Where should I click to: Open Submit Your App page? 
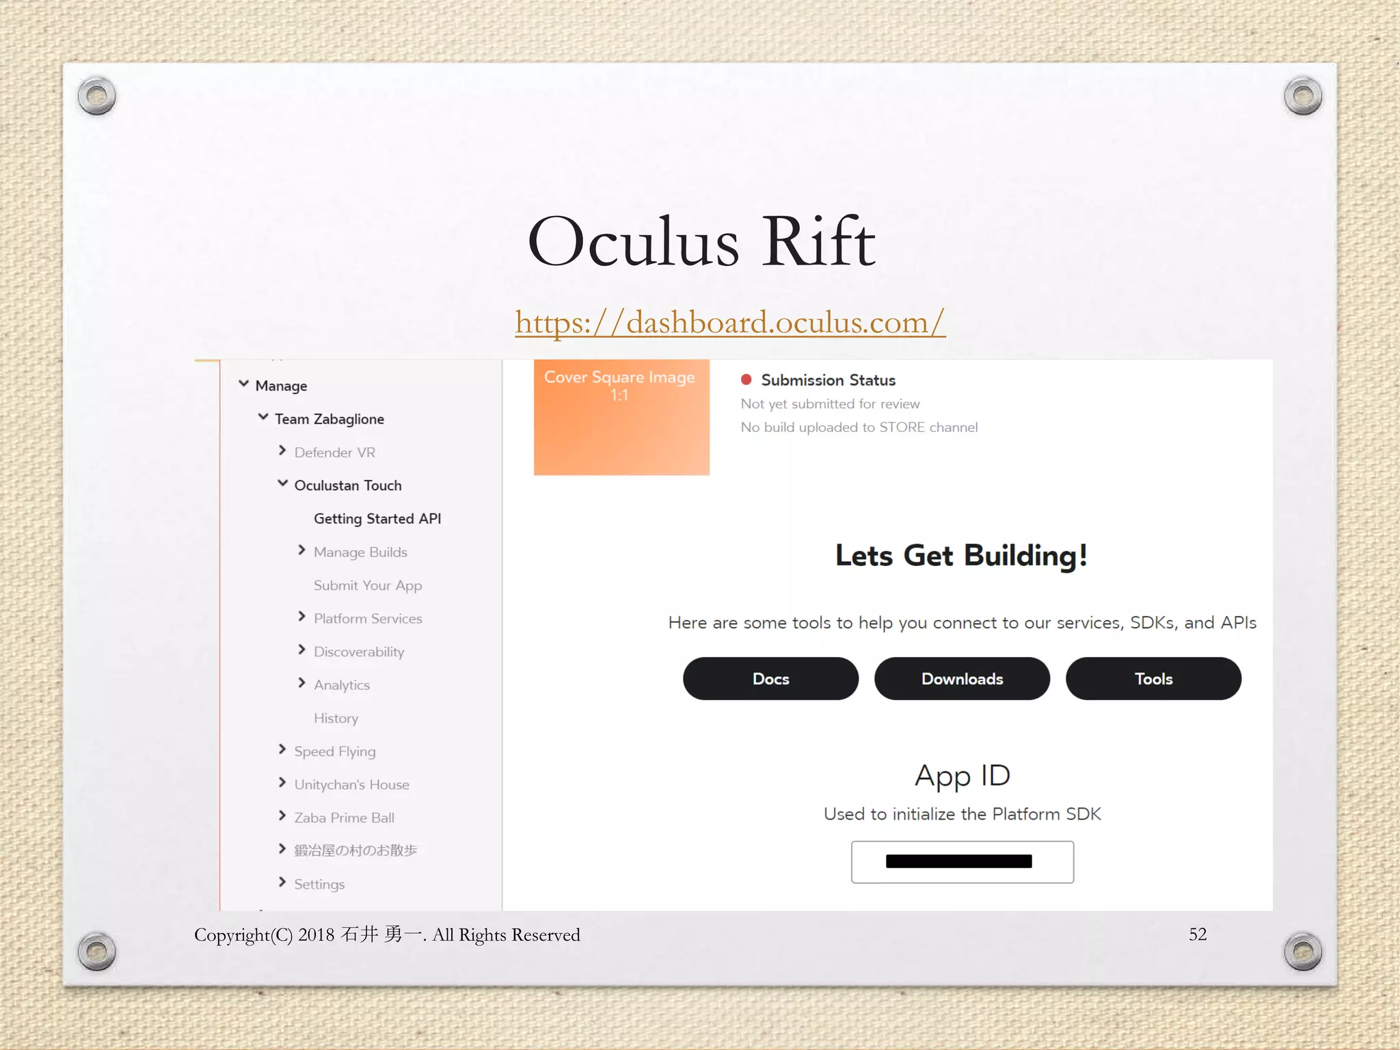368,586
